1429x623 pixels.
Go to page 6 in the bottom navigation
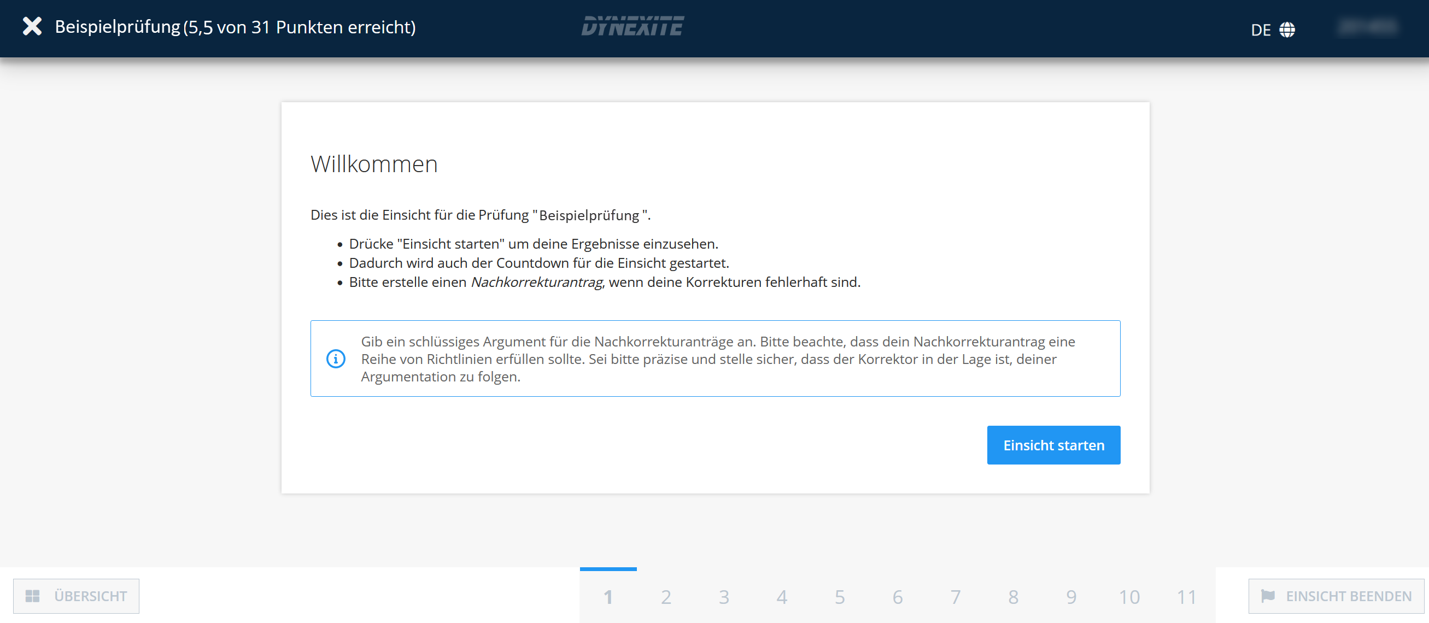tap(897, 596)
